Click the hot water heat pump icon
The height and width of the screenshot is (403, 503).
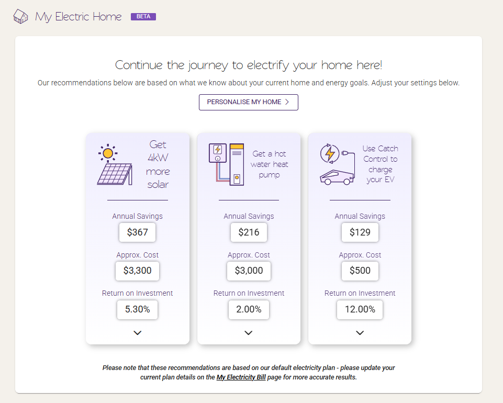click(x=227, y=164)
